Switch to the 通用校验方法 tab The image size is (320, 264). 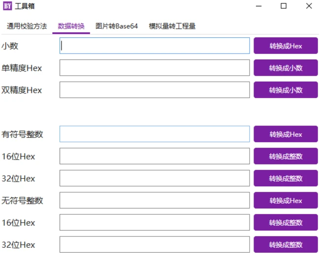pyautogui.click(x=27, y=26)
